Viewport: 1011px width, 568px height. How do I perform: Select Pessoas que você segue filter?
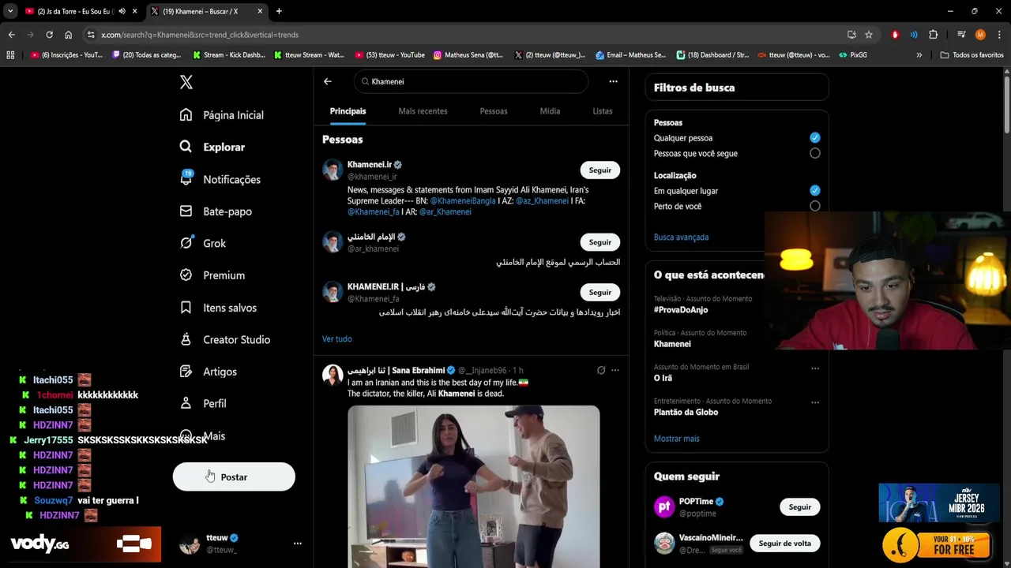(815, 153)
